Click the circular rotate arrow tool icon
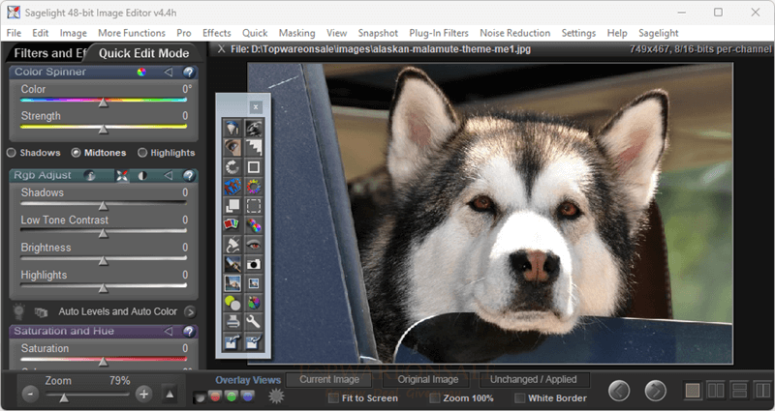This screenshot has height=411, width=775. (232, 166)
